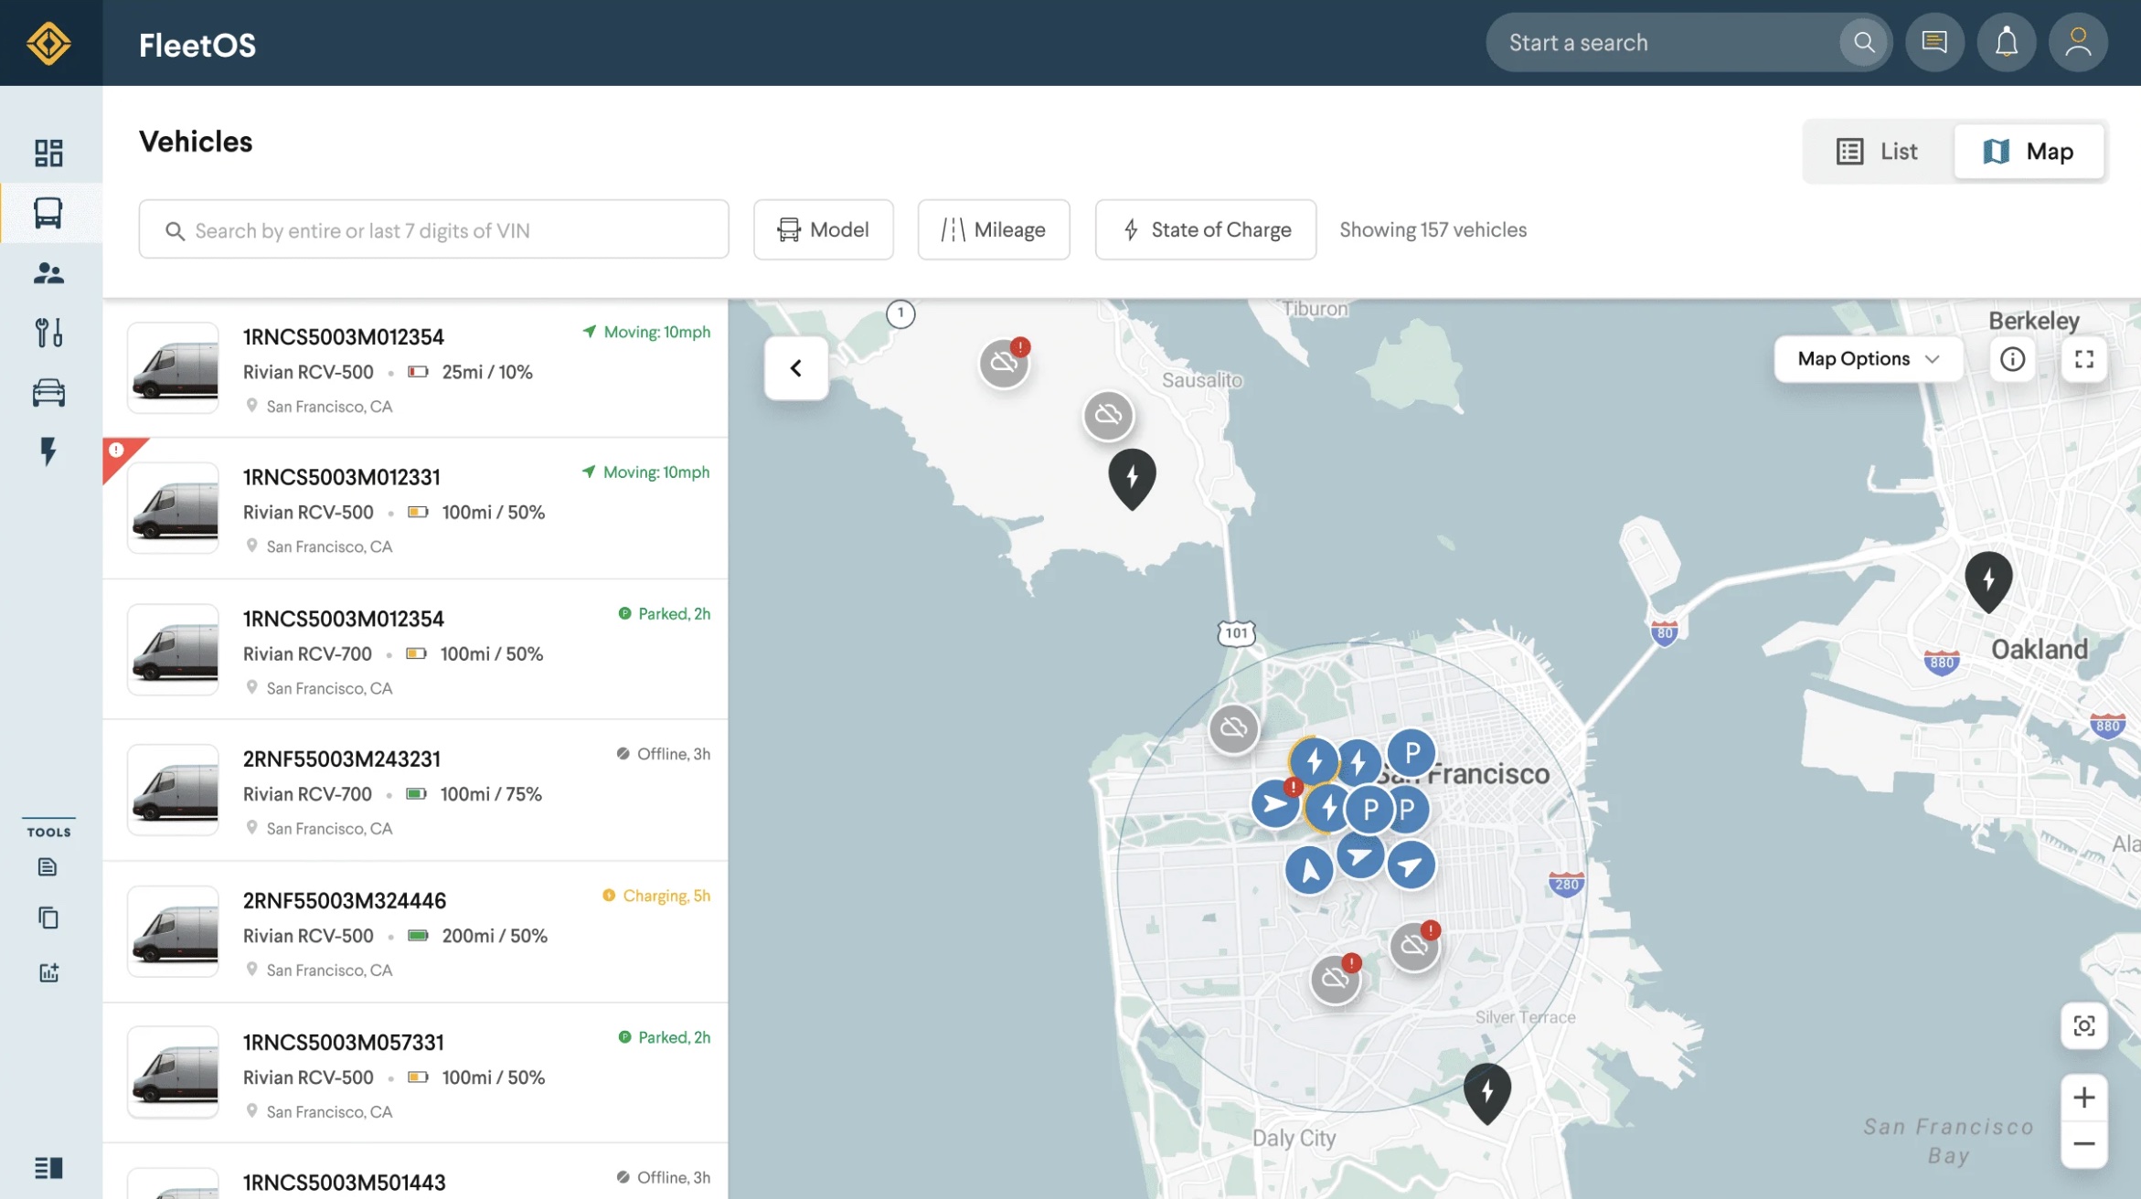Click 'Charging, 5h' status text
This screenshot has width=2141, height=1199.
click(666, 896)
